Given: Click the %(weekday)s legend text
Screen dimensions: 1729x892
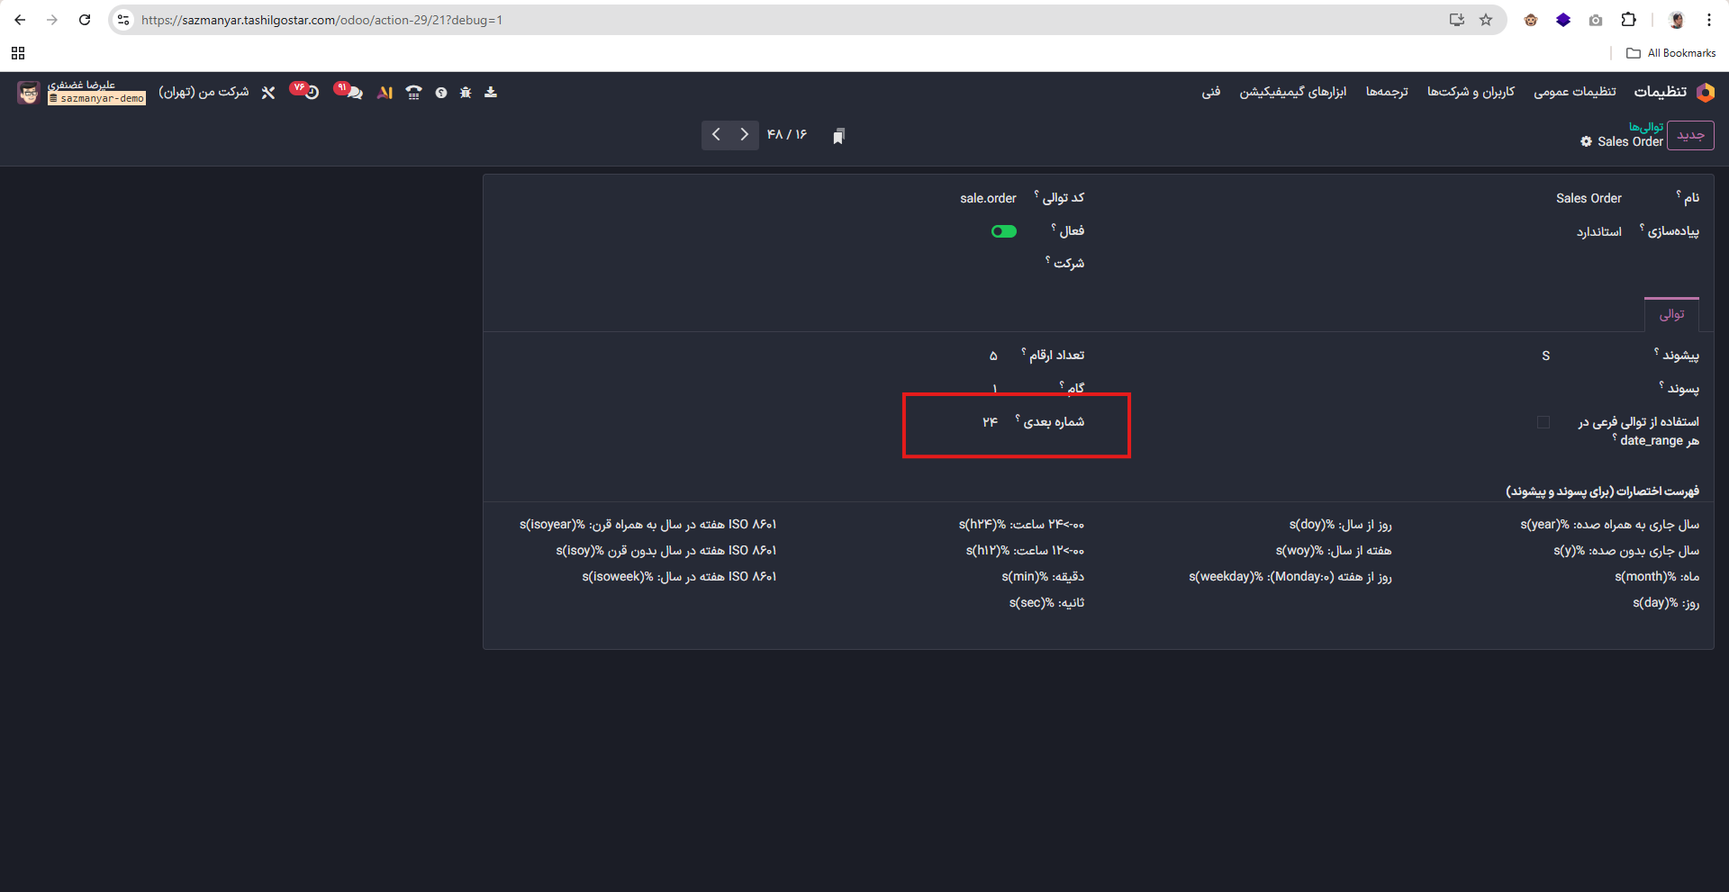Looking at the screenshot, I should 1290,577.
